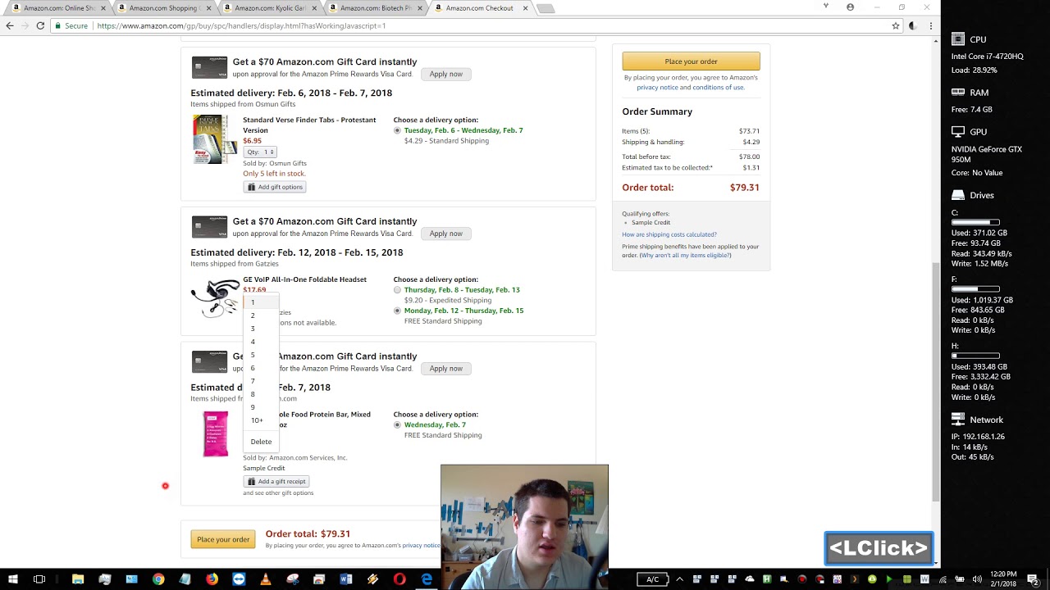
Task: Click the gift icon on Add gift options
Action: (x=252, y=187)
